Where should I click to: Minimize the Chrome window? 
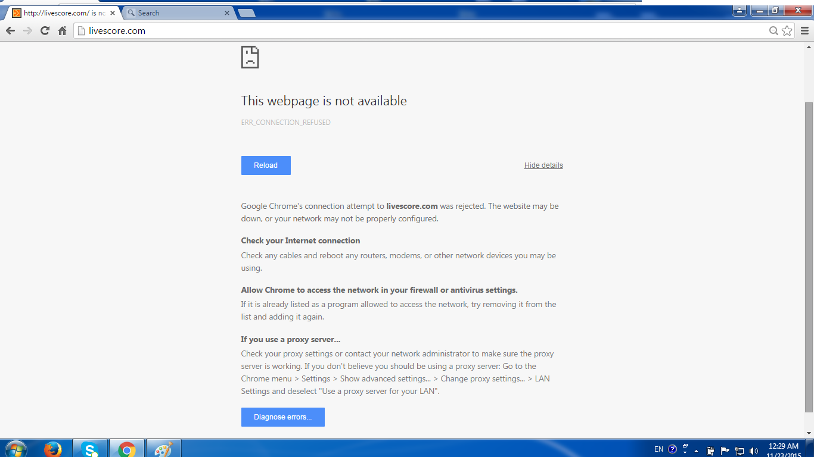tap(759, 10)
